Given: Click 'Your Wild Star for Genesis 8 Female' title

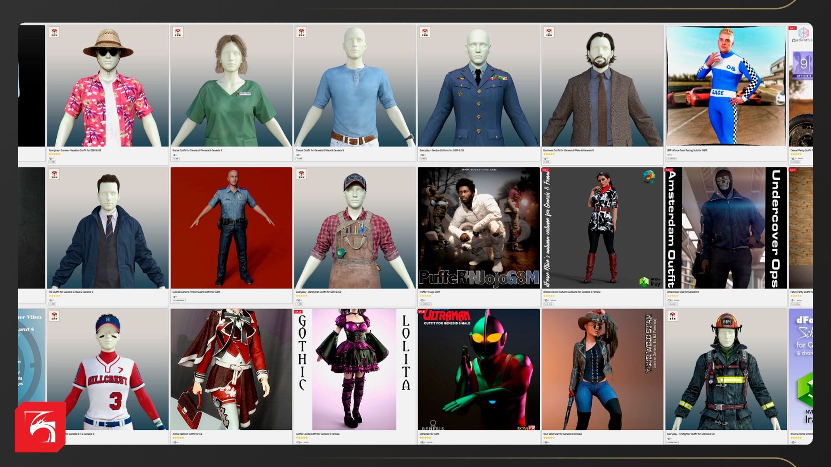Looking at the screenshot, I should (x=563, y=434).
